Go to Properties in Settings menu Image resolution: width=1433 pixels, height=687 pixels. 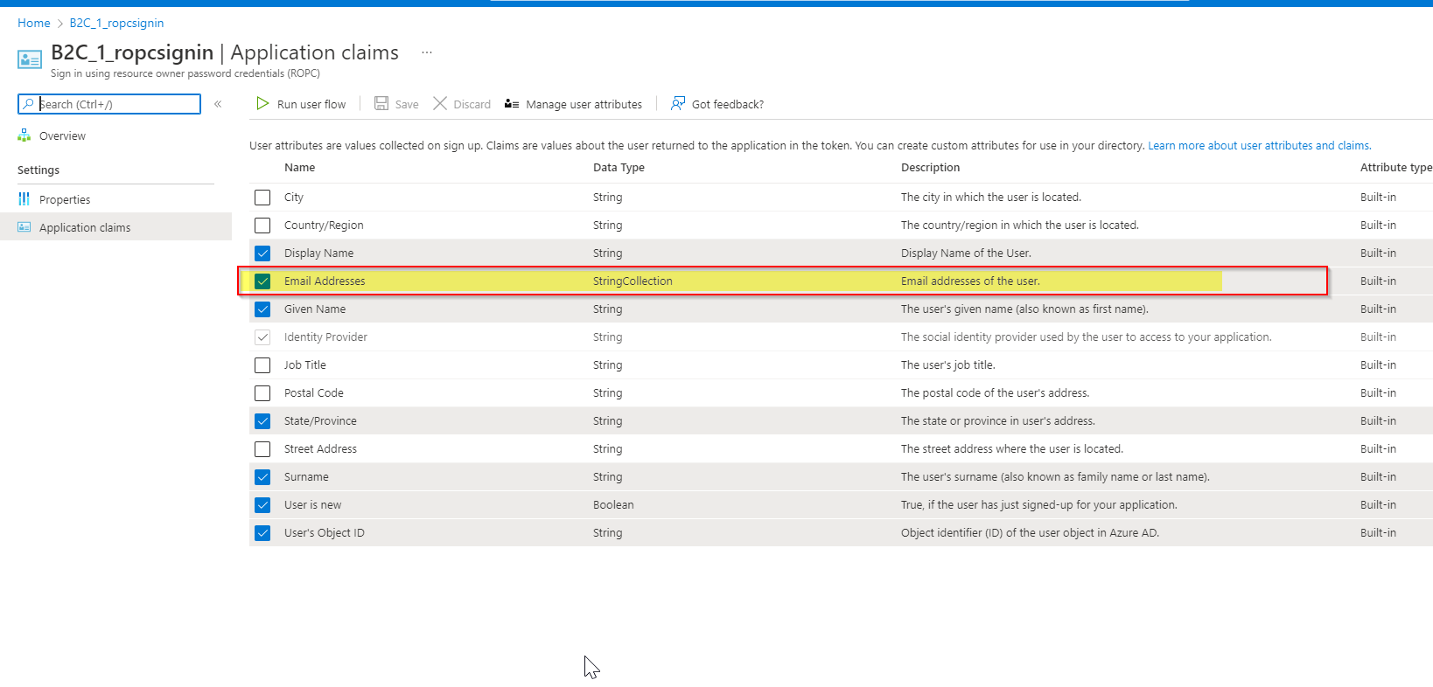click(65, 199)
